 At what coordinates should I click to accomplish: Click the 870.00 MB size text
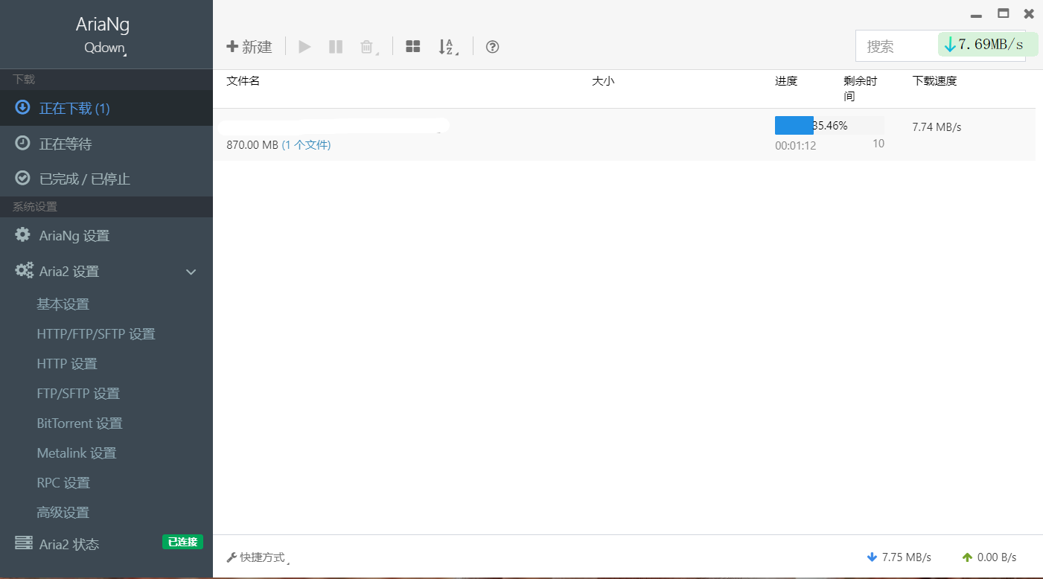tap(252, 145)
